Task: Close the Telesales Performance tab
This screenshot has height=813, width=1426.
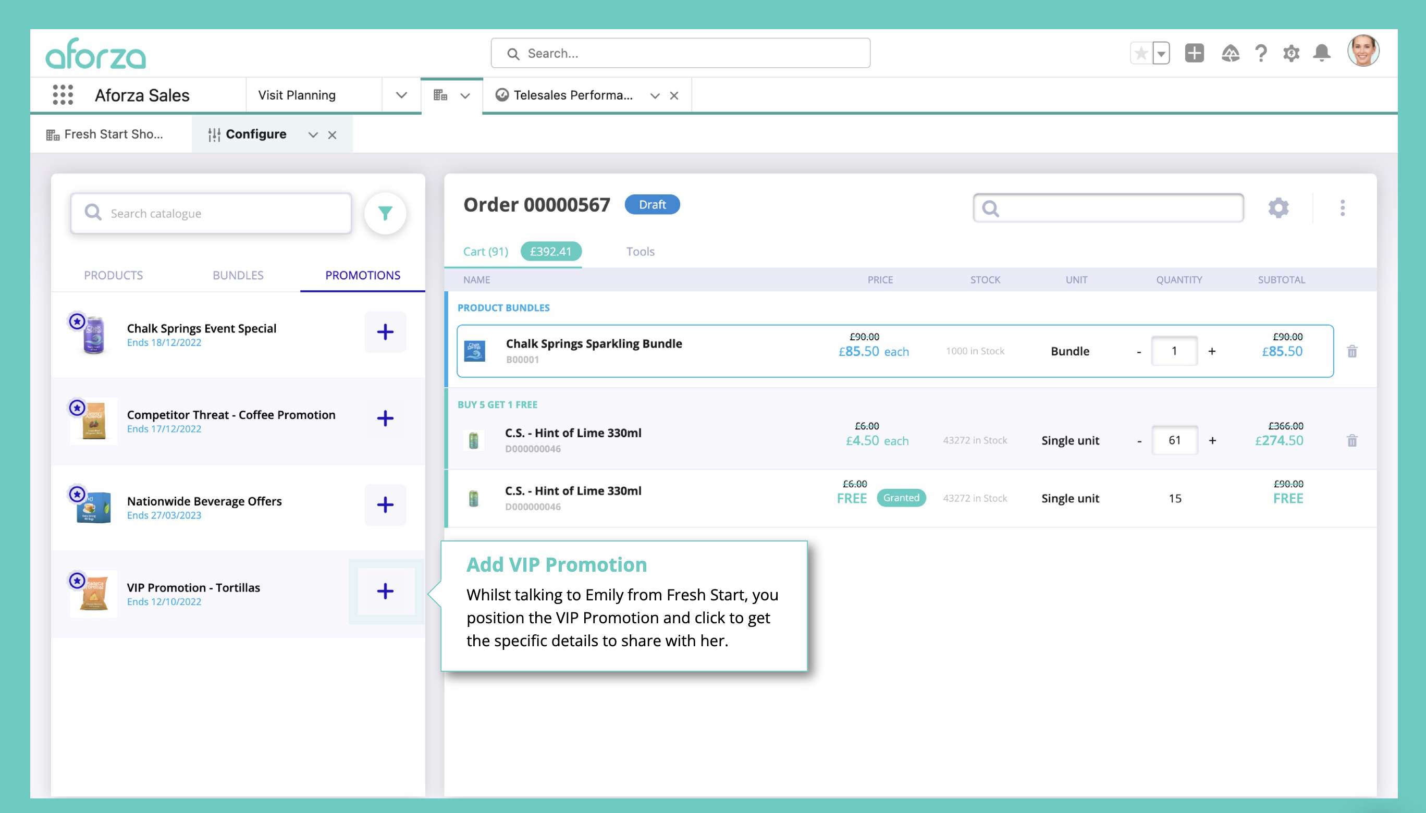Action: (x=674, y=95)
